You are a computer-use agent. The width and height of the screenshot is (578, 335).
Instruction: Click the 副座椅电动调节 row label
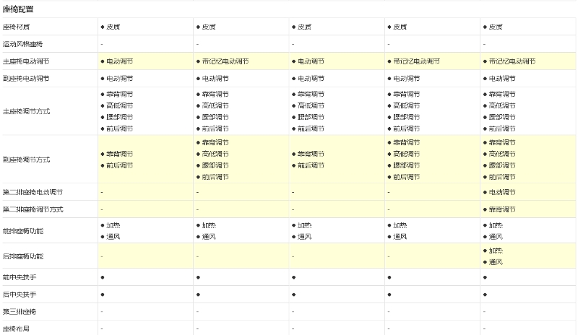26,79
